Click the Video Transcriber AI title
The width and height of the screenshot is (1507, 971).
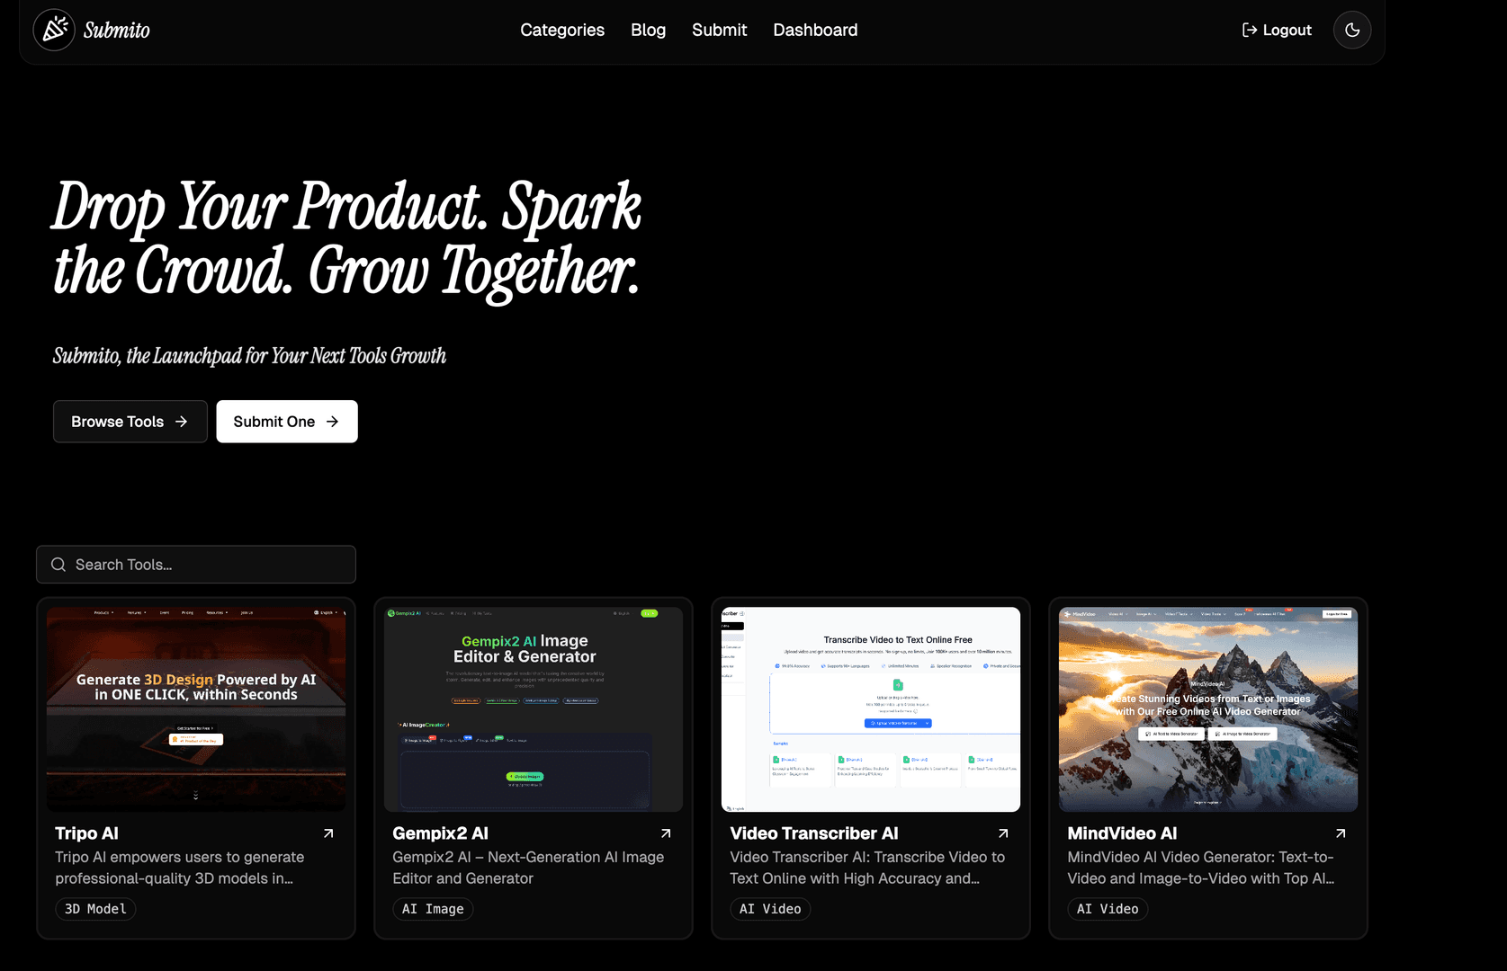(814, 833)
